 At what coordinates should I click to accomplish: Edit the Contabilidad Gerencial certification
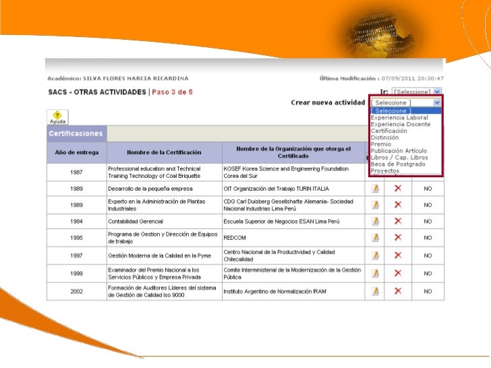point(375,221)
